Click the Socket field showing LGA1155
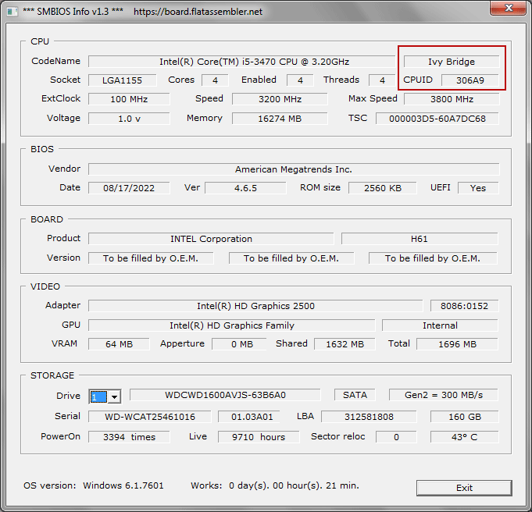The height and width of the screenshot is (512, 532). pos(121,80)
